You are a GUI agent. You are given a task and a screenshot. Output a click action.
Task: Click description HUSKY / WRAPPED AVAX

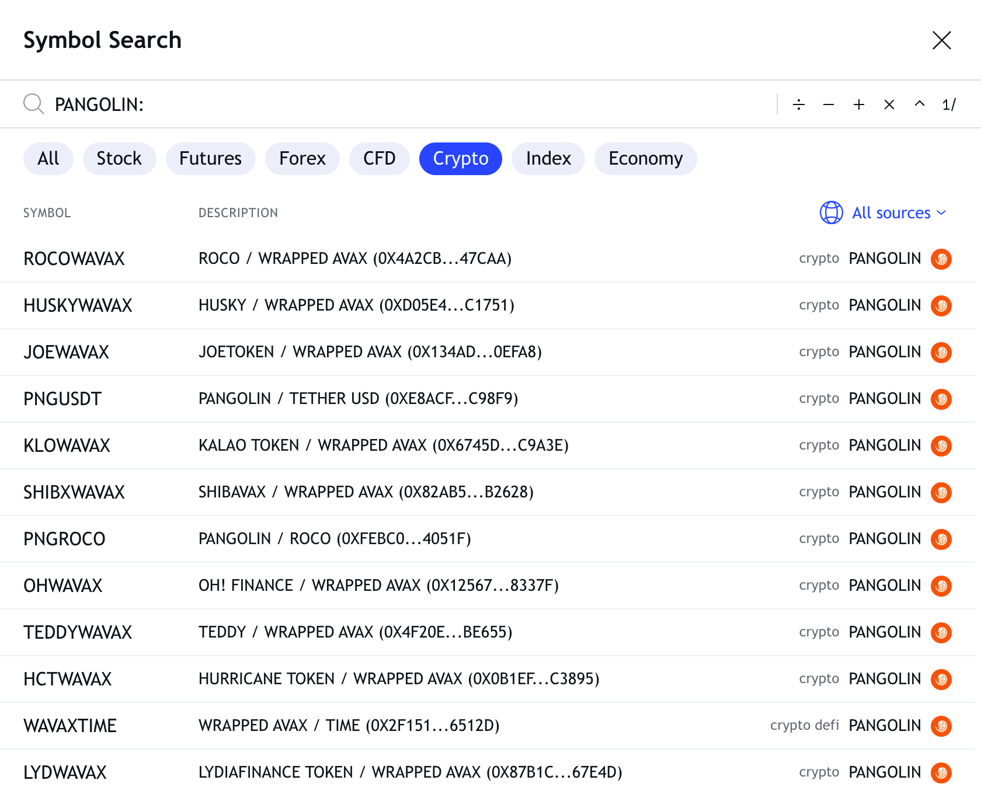click(356, 305)
